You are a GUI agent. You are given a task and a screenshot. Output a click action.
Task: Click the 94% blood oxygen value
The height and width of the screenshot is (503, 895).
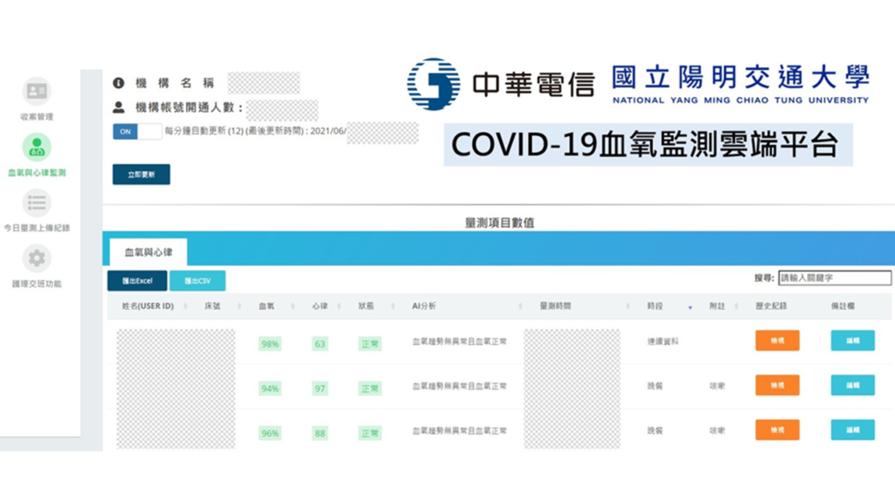[x=270, y=389]
